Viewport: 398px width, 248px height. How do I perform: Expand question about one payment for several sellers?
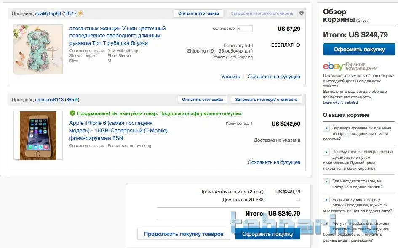click(326, 224)
